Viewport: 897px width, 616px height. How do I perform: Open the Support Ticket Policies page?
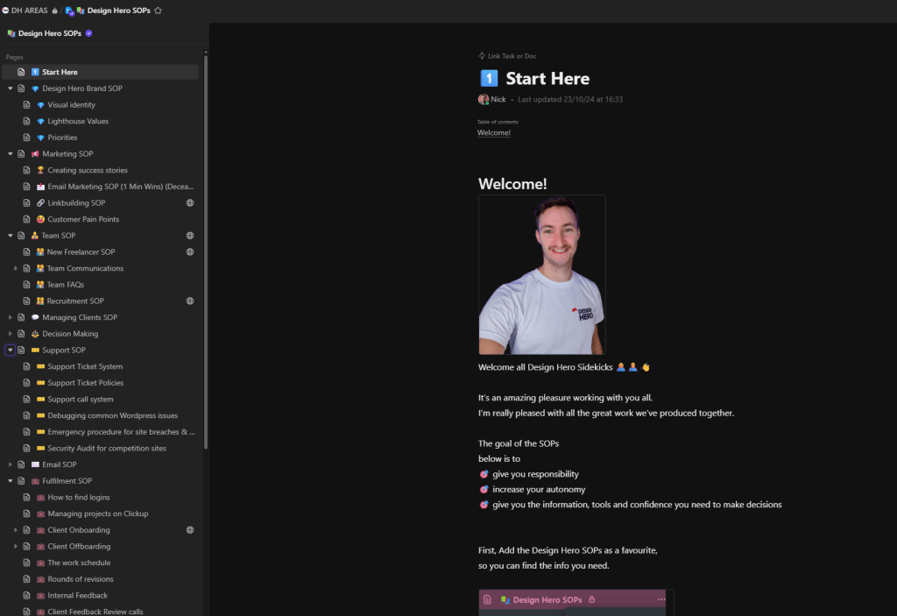85,383
